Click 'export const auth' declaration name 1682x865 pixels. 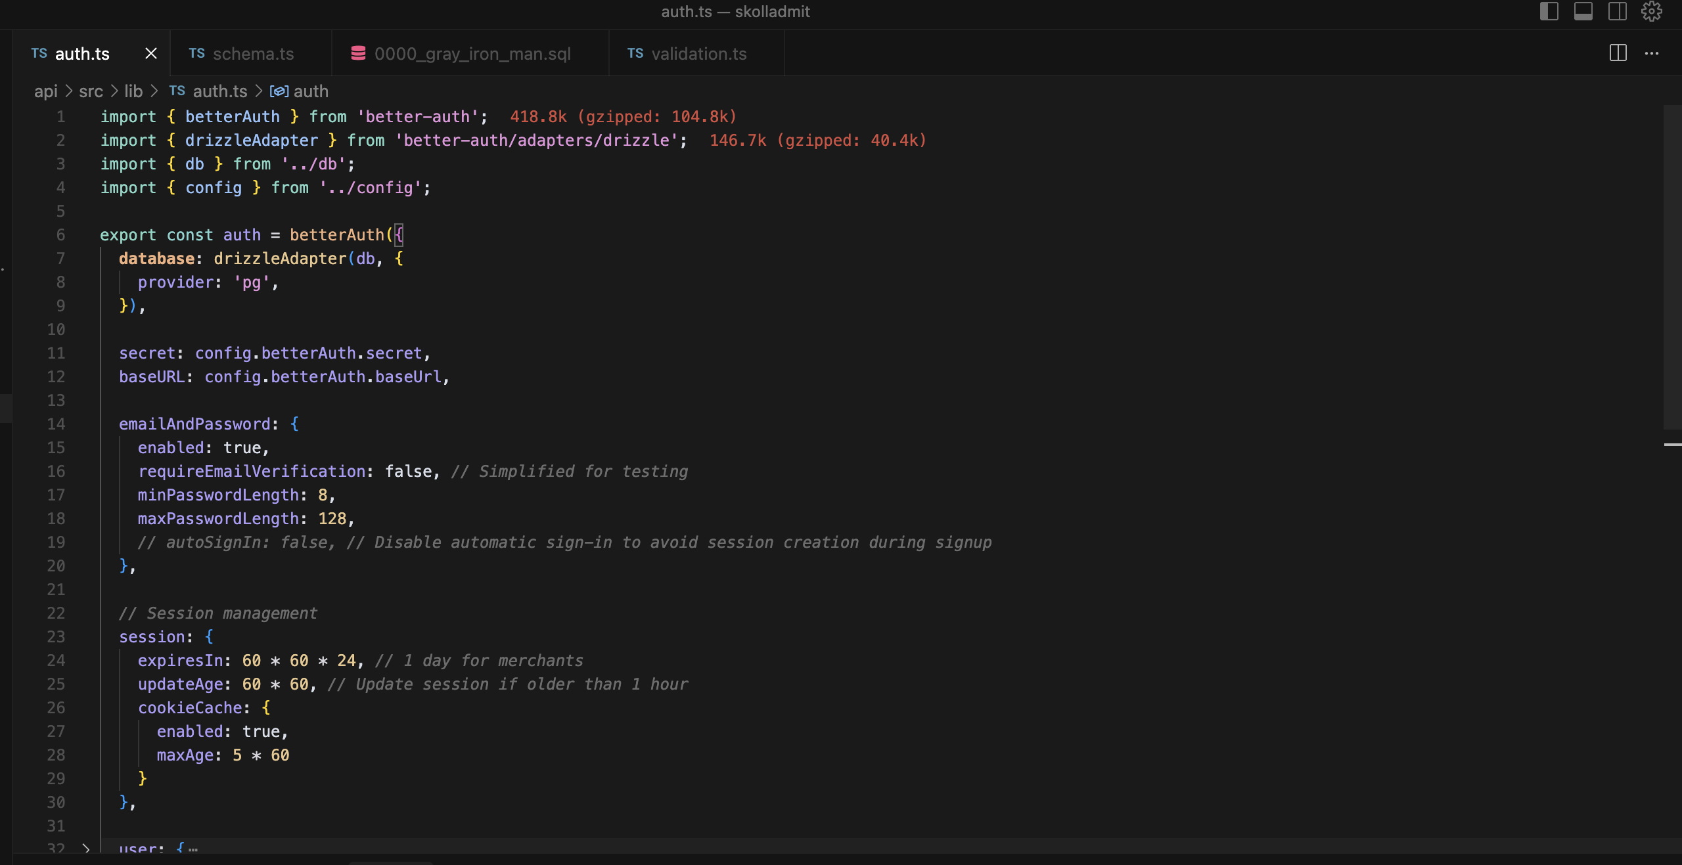pyautogui.click(x=242, y=235)
